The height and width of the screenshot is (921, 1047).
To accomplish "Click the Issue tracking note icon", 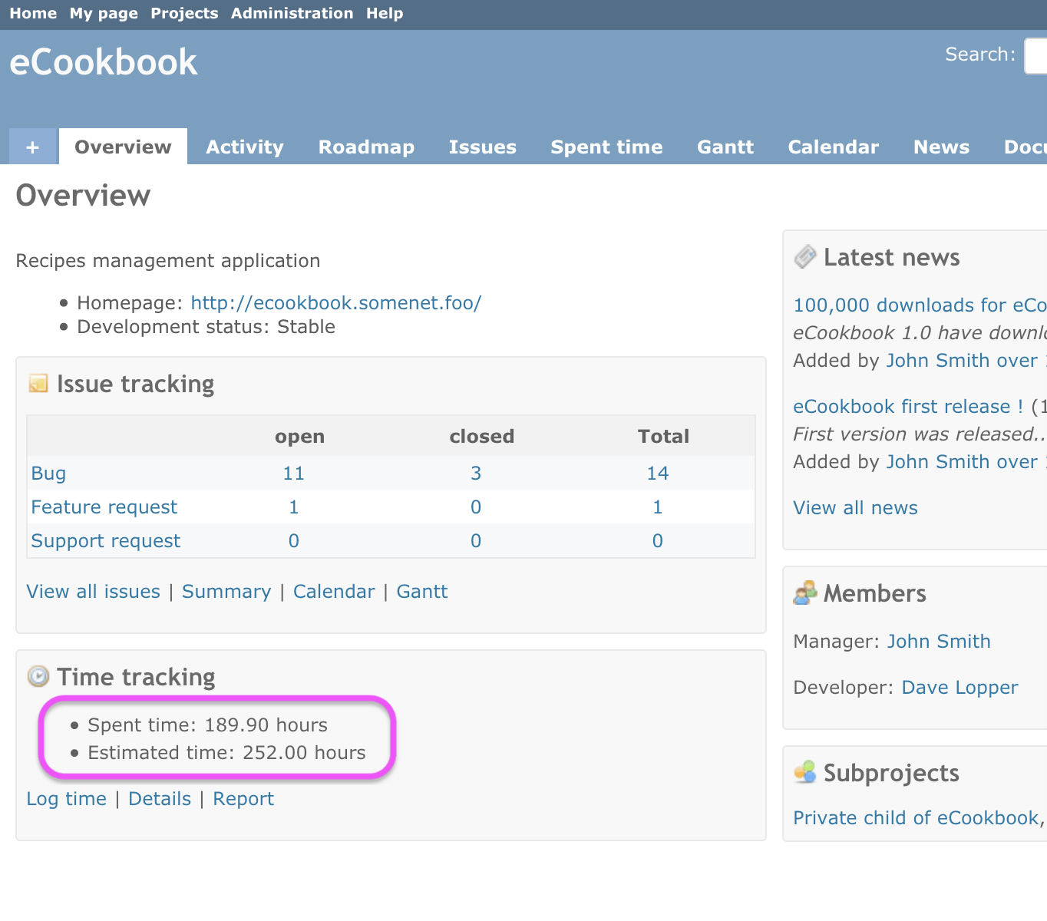I will 38,383.
